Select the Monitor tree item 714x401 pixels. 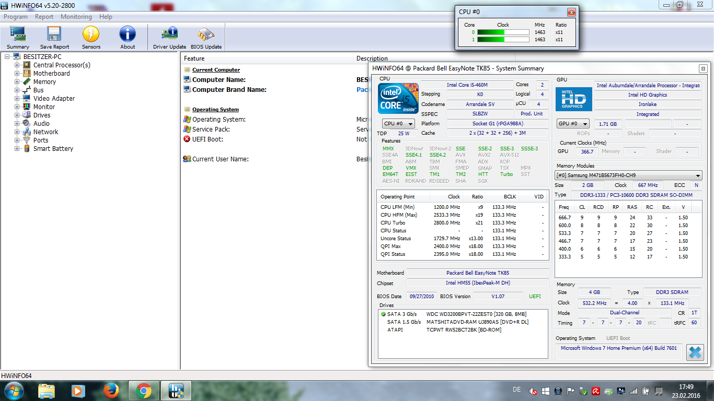[44, 107]
